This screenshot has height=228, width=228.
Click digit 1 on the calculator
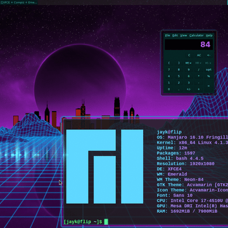click(x=169, y=83)
